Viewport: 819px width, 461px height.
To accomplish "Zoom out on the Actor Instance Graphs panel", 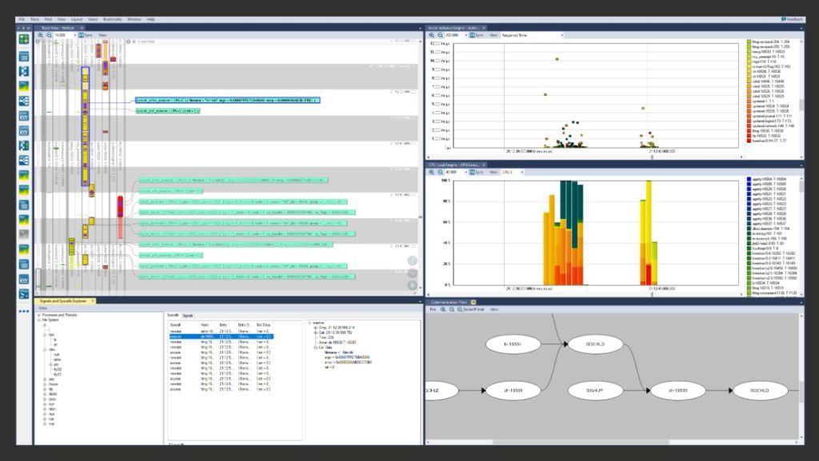I will (x=440, y=35).
